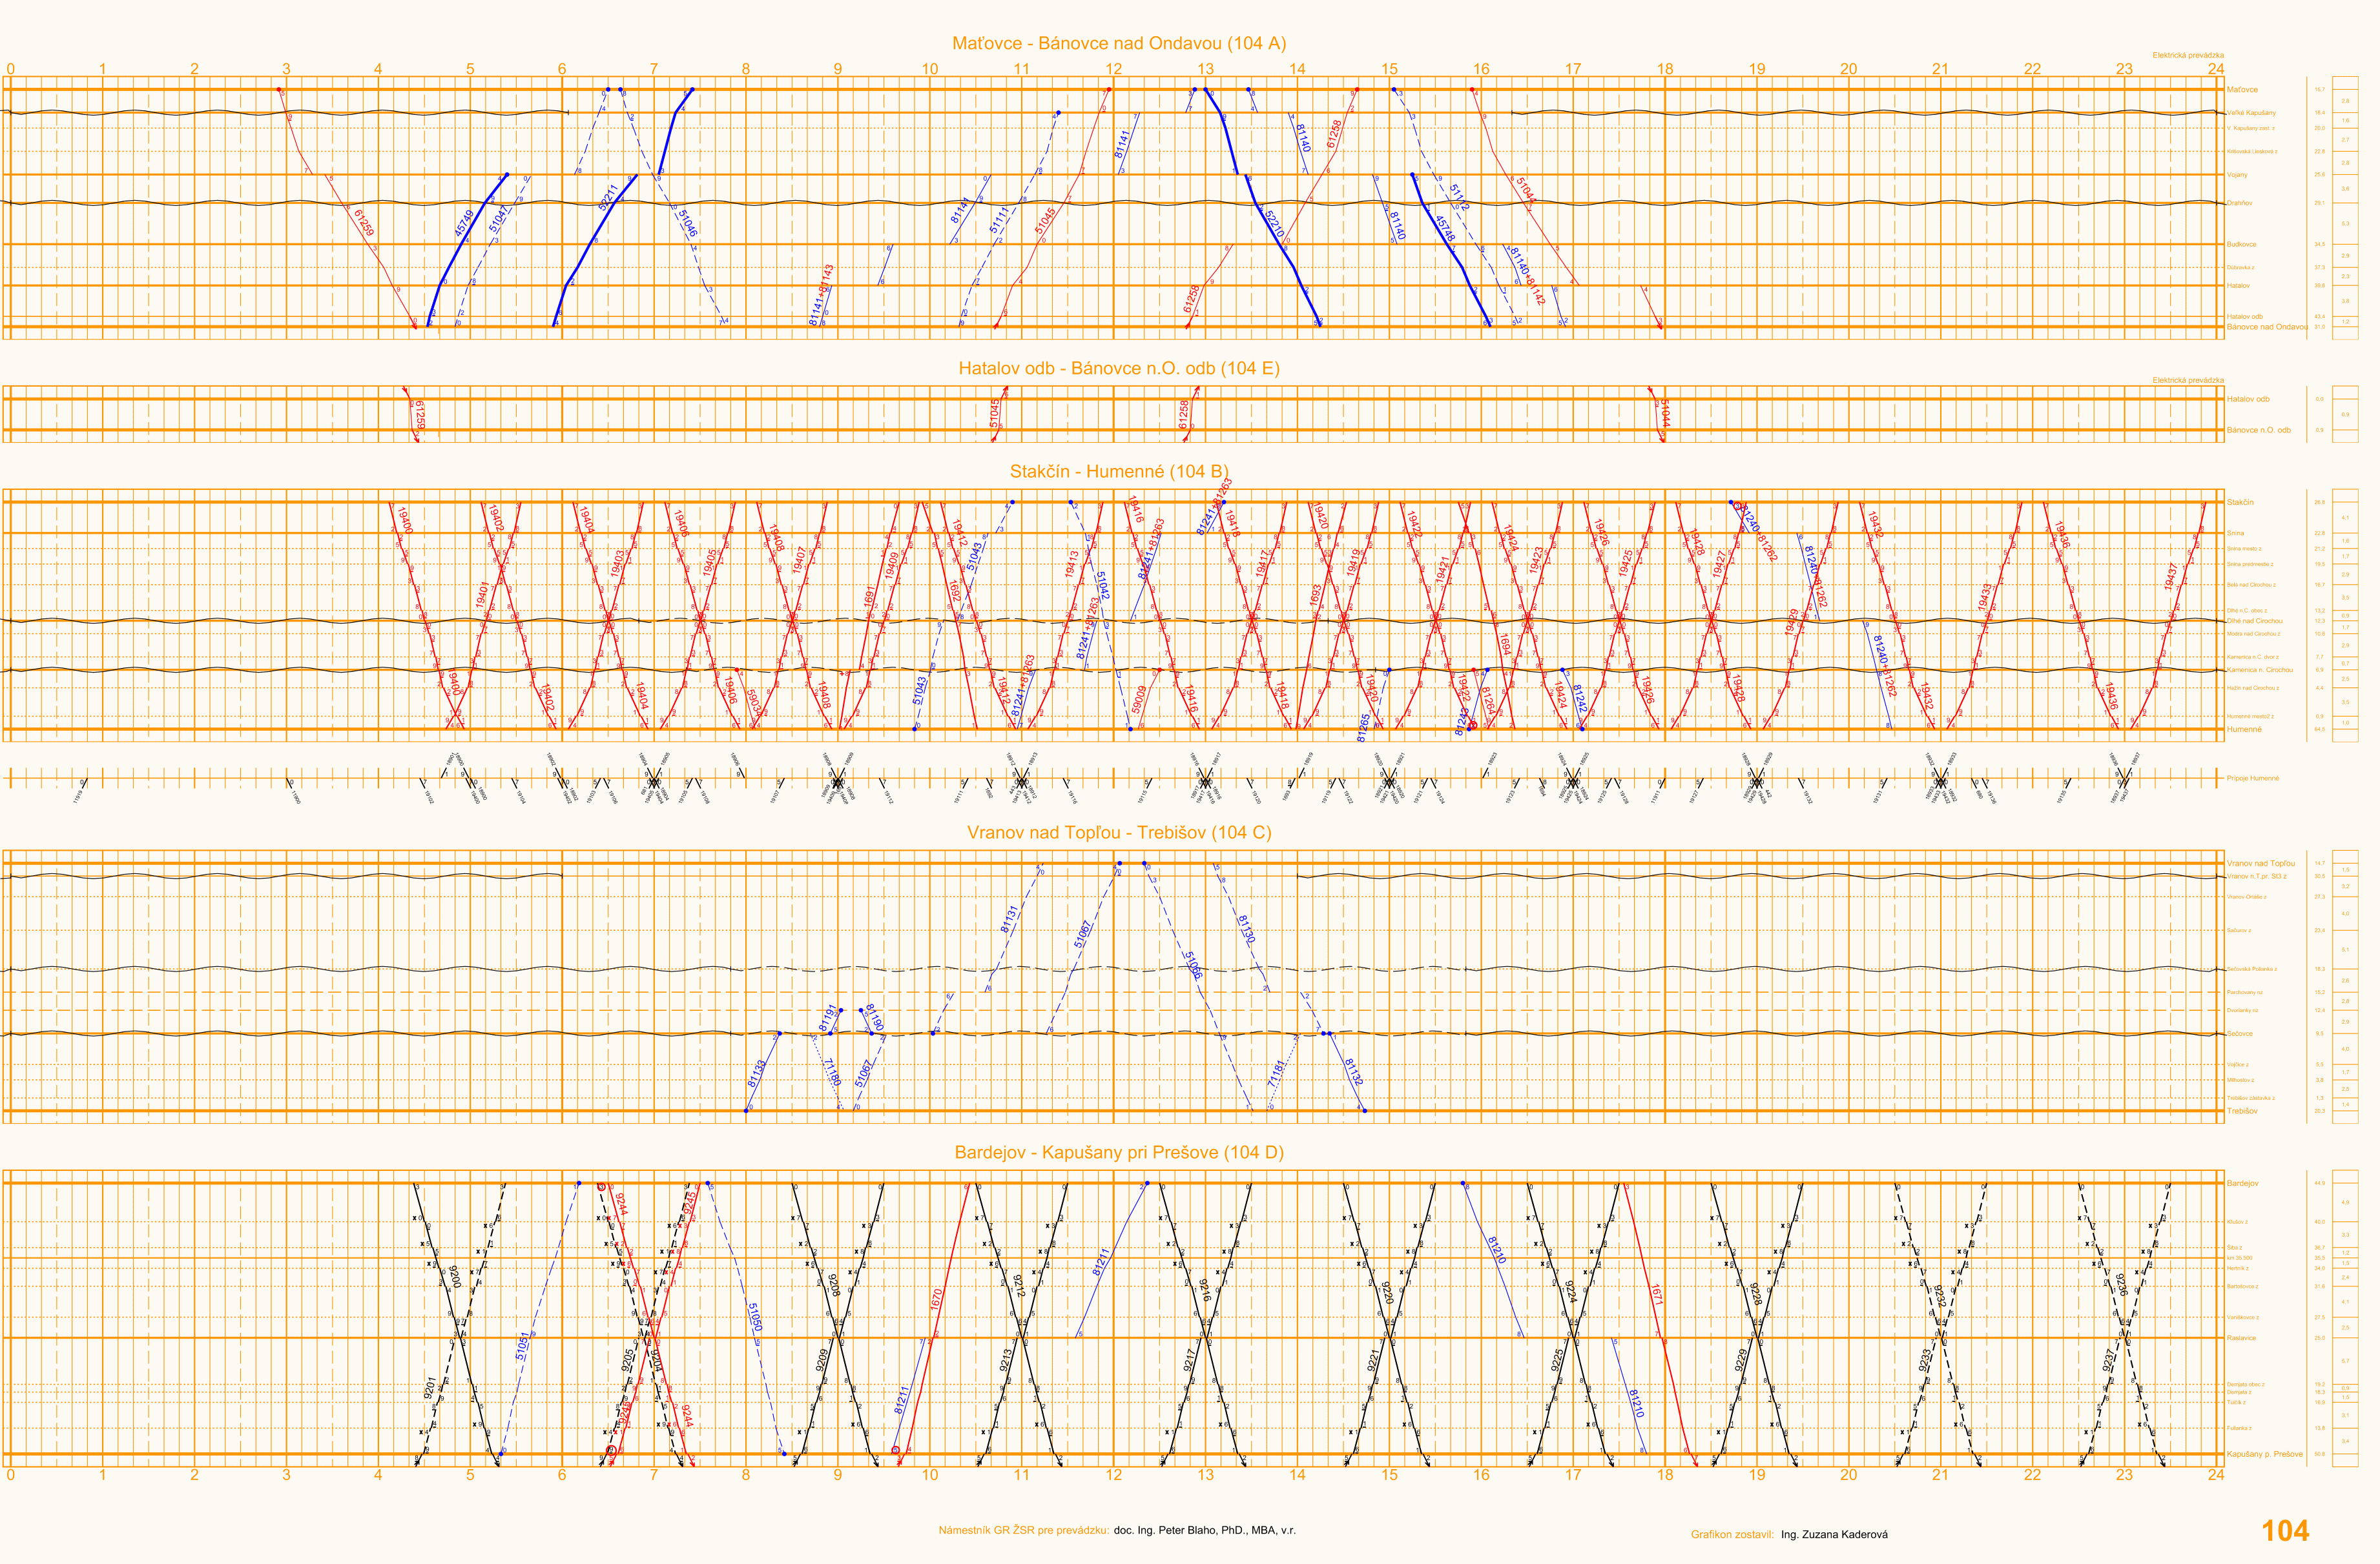Click the title 'Hatalov odb - Bánovce n.O. odb (104 E)'
This screenshot has width=2380, height=1564.
tap(1119, 368)
